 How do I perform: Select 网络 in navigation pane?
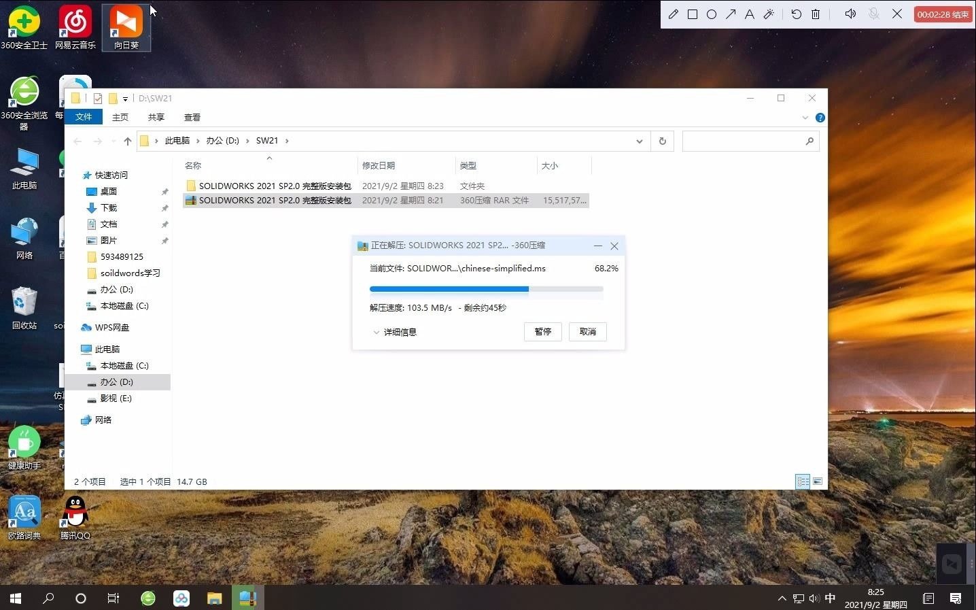click(103, 420)
